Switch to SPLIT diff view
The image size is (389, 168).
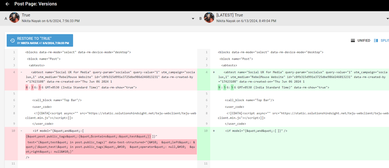click(384, 40)
